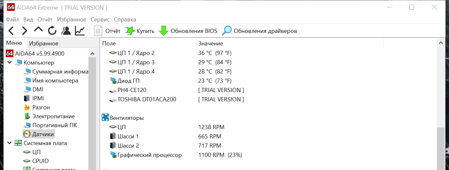Refresh the sensor readings
Image resolution: width=449 pixels, height=170 pixels.
click(52, 31)
